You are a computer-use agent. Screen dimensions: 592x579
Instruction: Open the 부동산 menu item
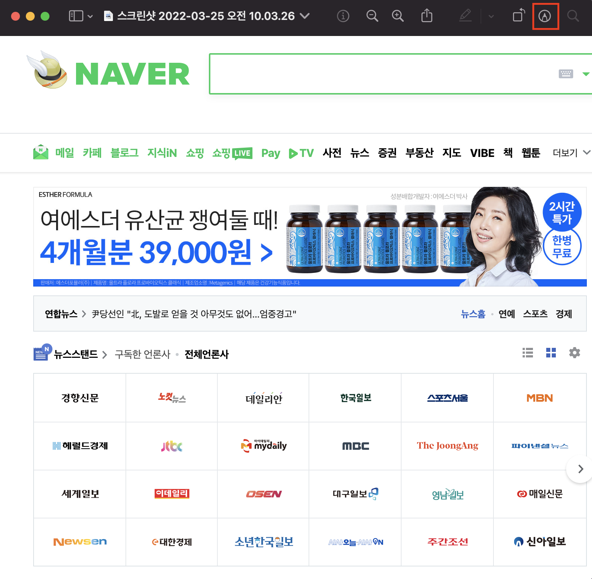tap(419, 153)
